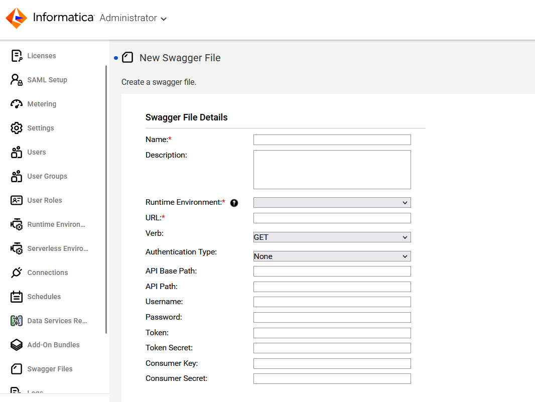Open the Authentication Type dropdown
Image resolution: width=535 pixels, height=402 pixels.
[x=332, y=256]
